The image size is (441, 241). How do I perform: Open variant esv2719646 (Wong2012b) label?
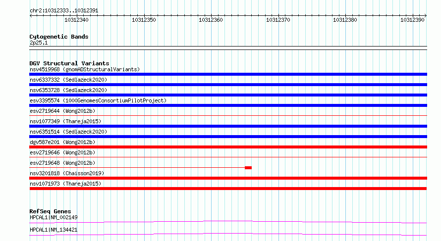click(62, 152)
